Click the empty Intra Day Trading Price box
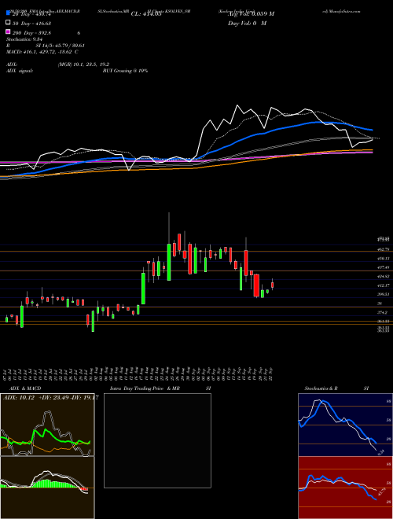This screenshot has width=393, height=519. point(157,440)
